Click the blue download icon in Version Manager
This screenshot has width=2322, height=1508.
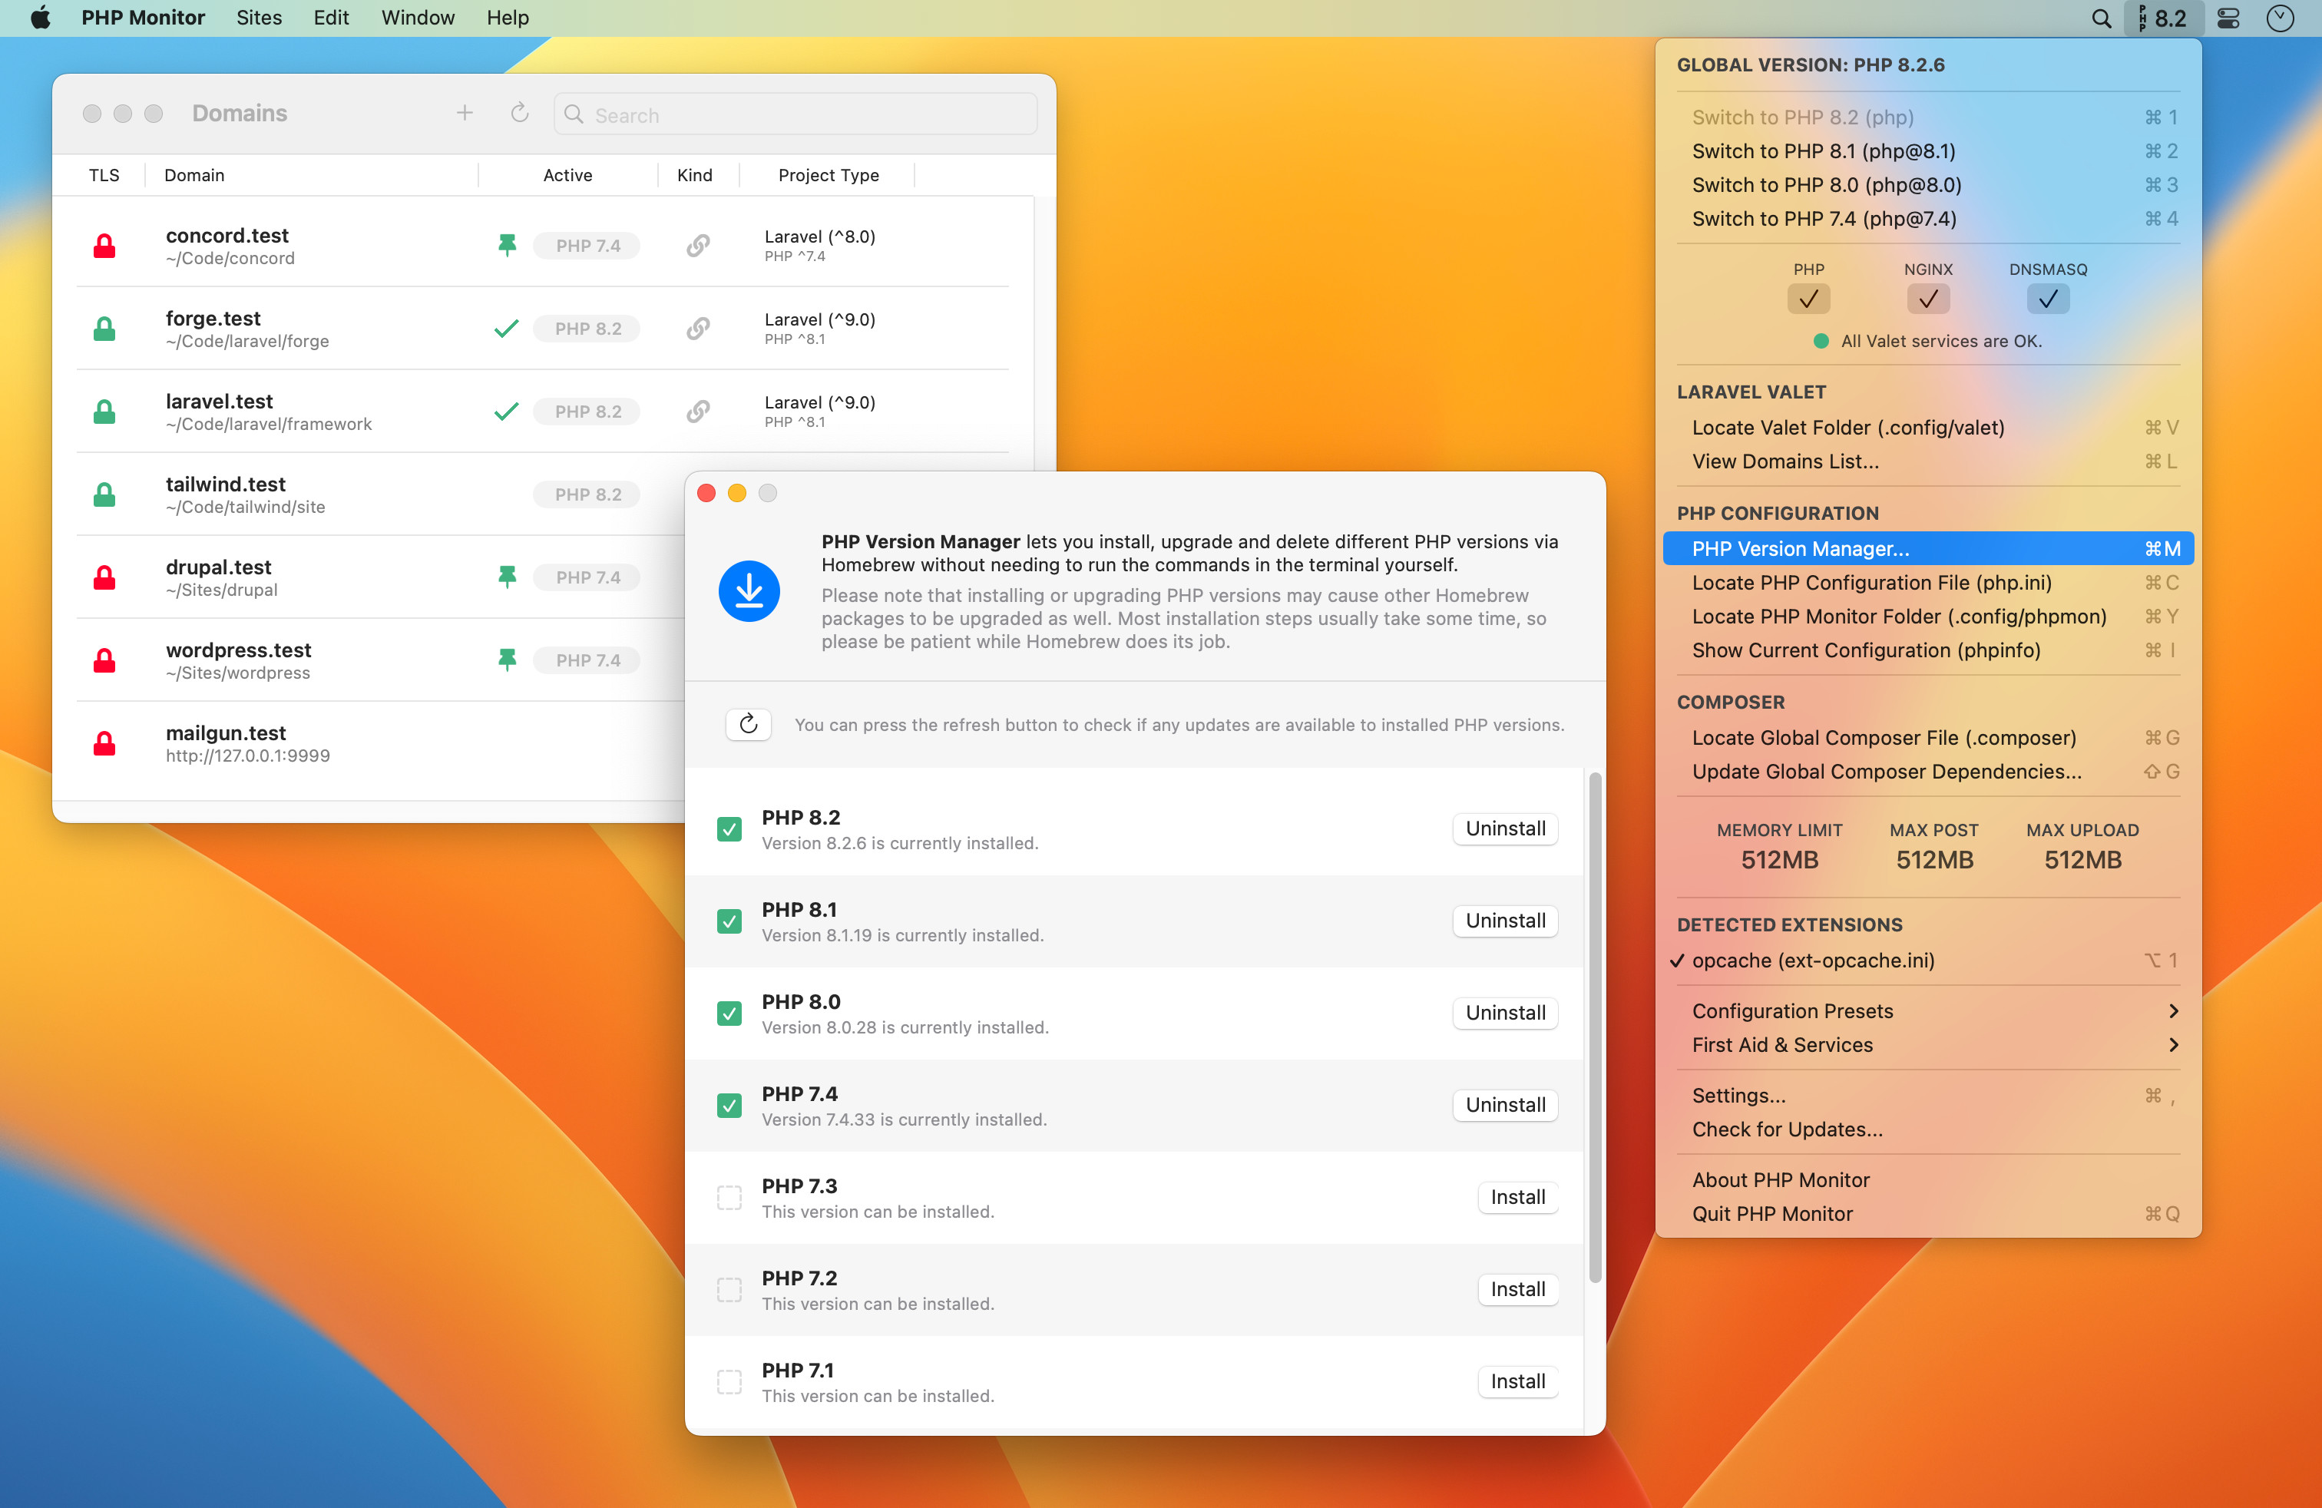click(x=749, y=590)
